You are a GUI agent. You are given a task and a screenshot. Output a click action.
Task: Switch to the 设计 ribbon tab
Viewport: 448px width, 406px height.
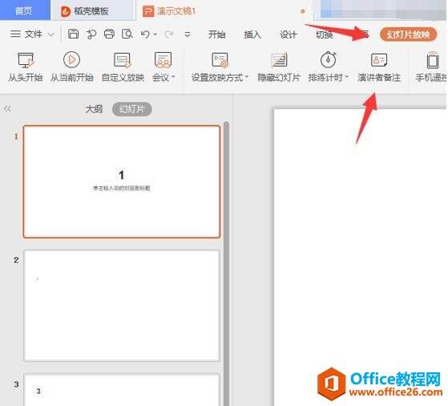click(x=288, y=35)
